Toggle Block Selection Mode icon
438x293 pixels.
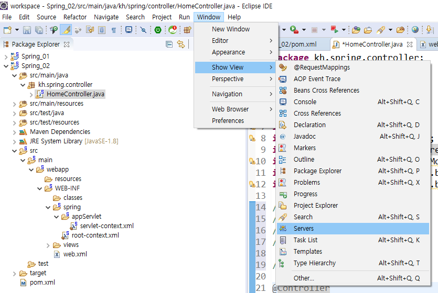pos(102,30)
